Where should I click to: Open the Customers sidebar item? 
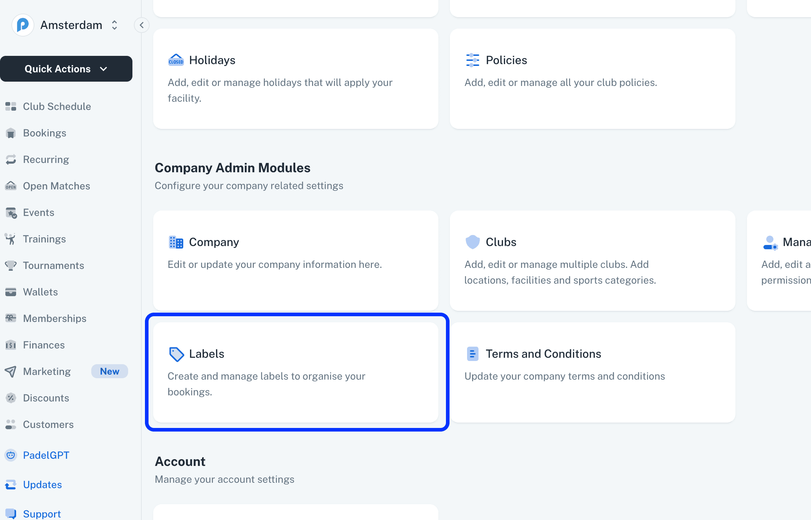point(48,424)
